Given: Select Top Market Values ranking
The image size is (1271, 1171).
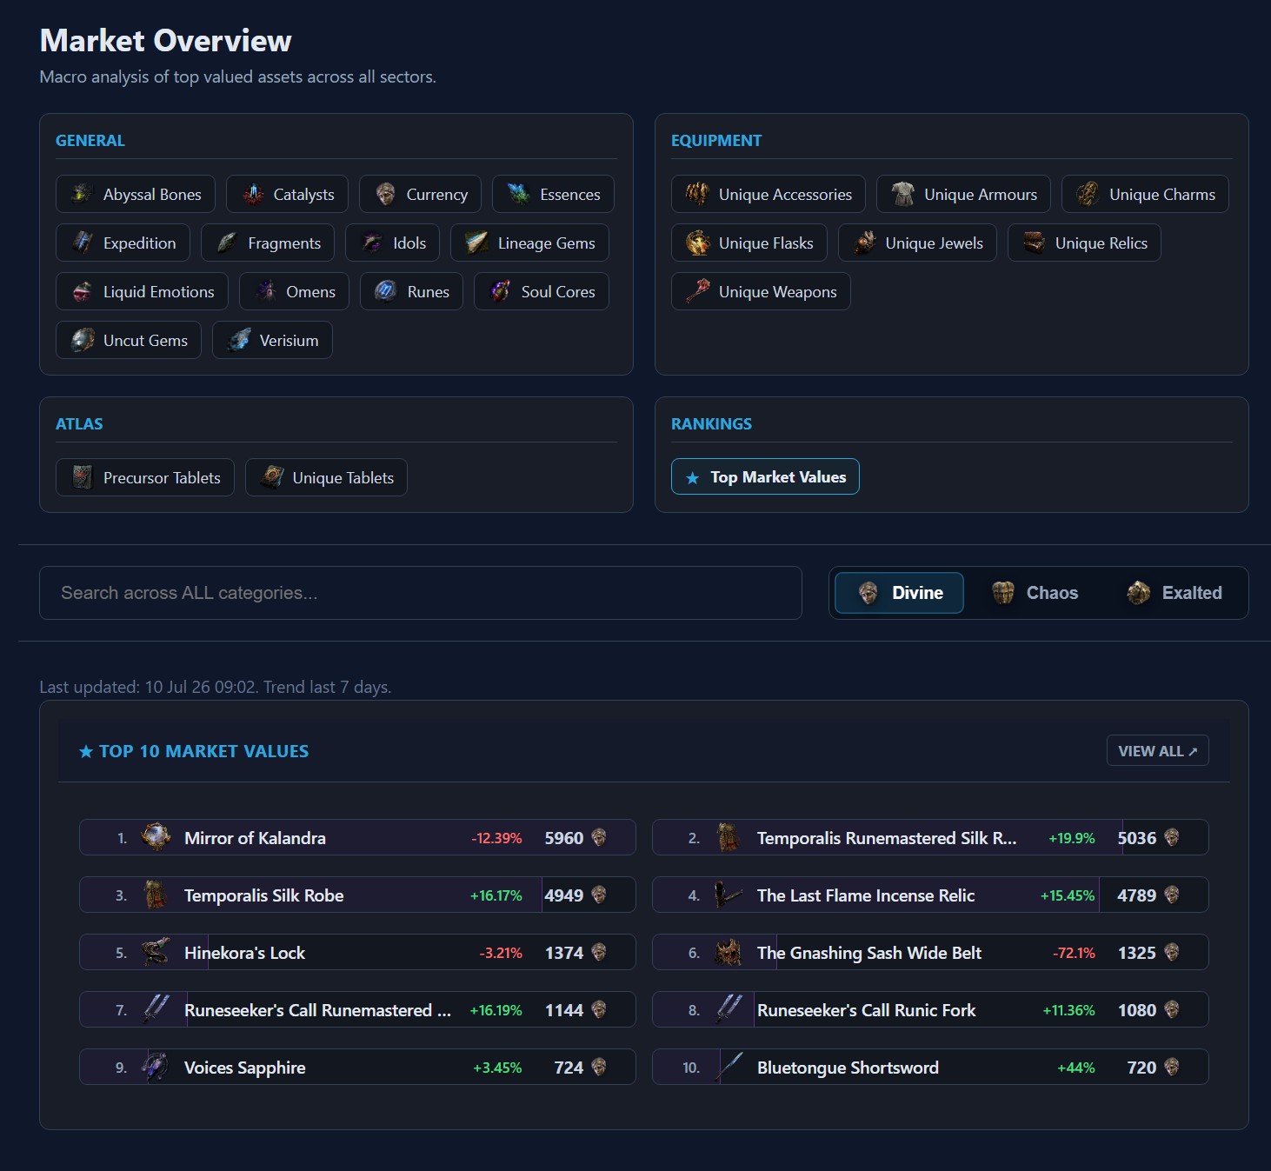Looking at the screenshot, I should (765, 476).
